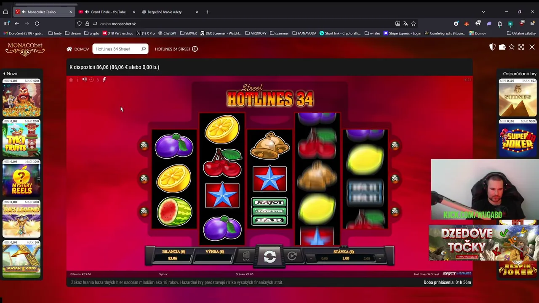Spin the reels with the central refresh button
This screenshot has width=539, height=303.
pyautogui.click(x=269, y=256)
